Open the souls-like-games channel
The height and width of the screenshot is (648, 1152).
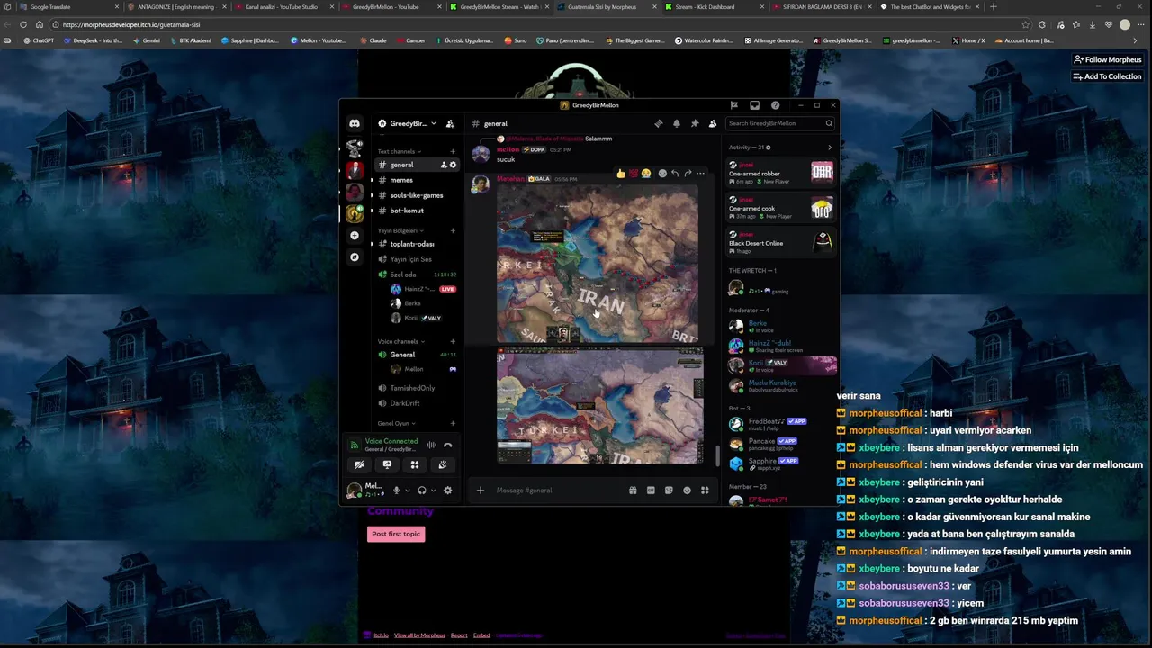coord(417,195)
